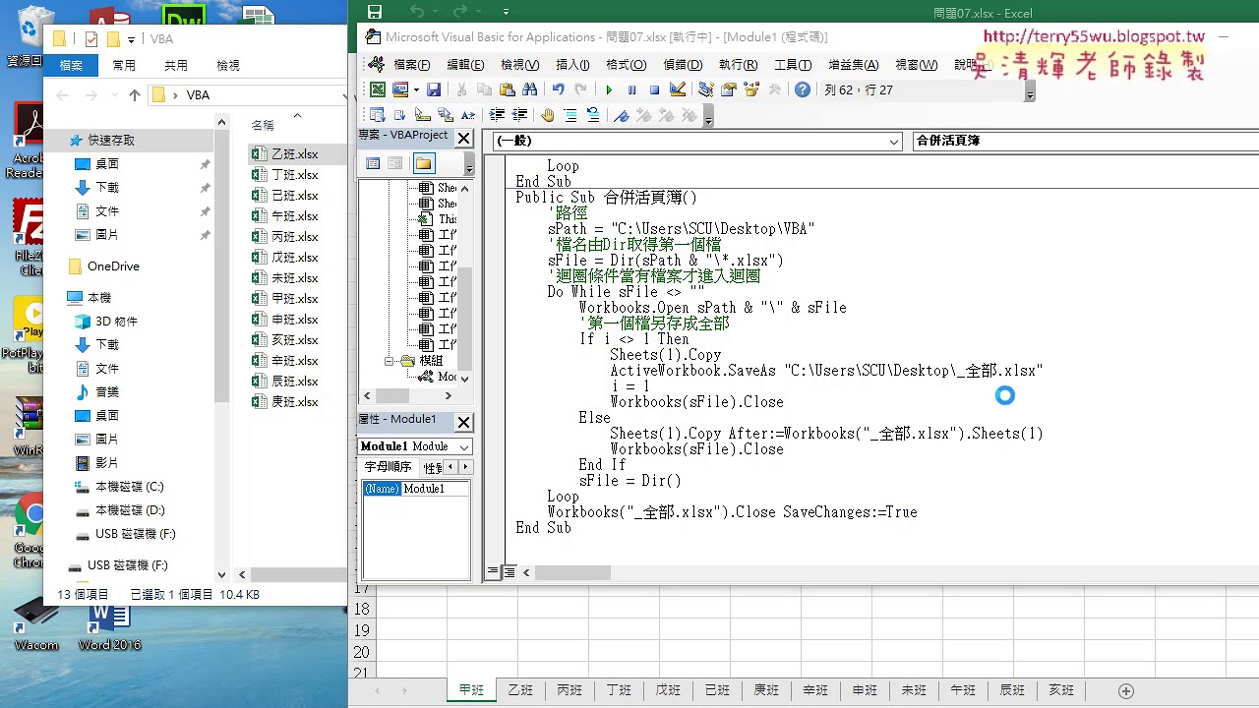Close the Properties Module1 panel

[x=463, y=422]
